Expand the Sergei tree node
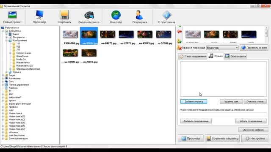 3,75
